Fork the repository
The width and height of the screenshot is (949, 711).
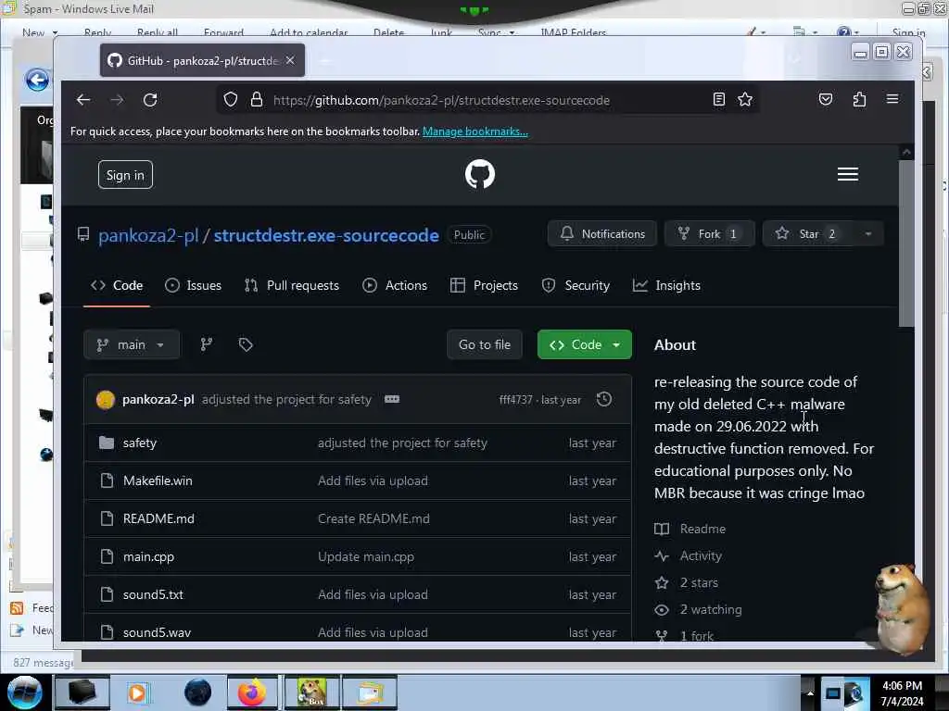[x=709, y=234]
